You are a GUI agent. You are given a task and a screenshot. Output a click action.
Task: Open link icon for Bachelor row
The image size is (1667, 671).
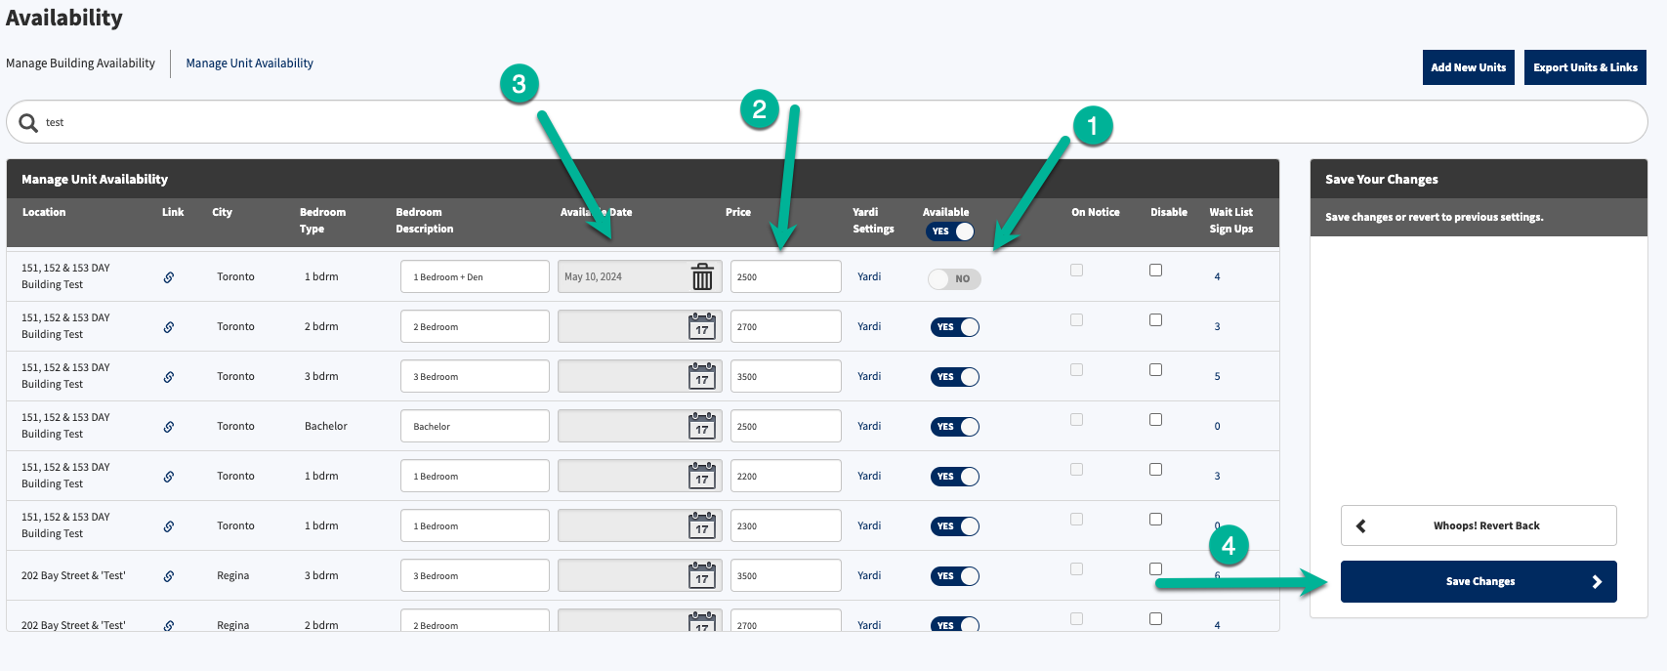click(169, 427)
